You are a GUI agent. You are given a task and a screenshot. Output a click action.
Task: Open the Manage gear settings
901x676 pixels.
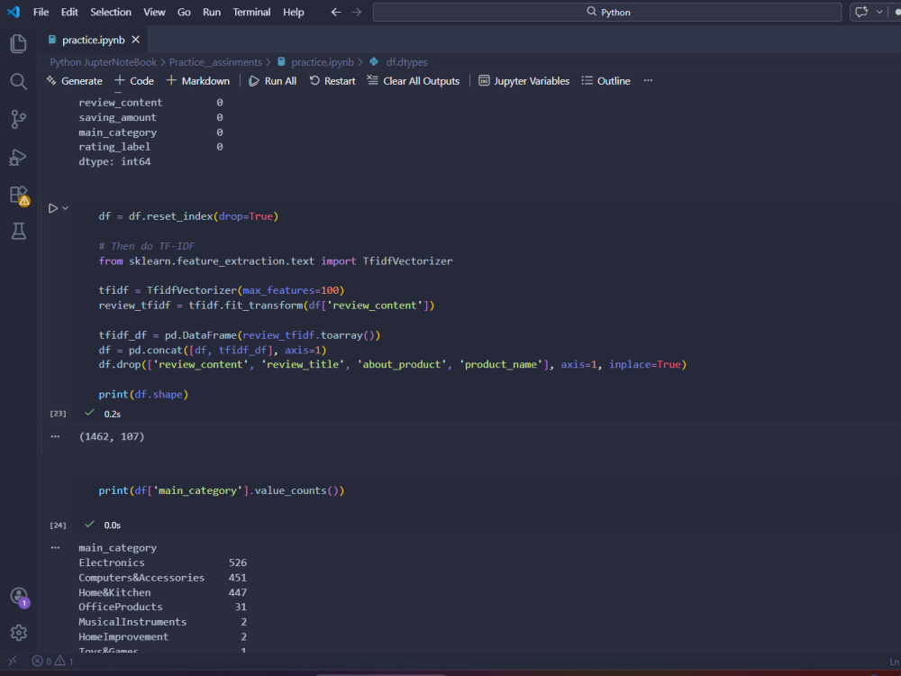point(18,633)
